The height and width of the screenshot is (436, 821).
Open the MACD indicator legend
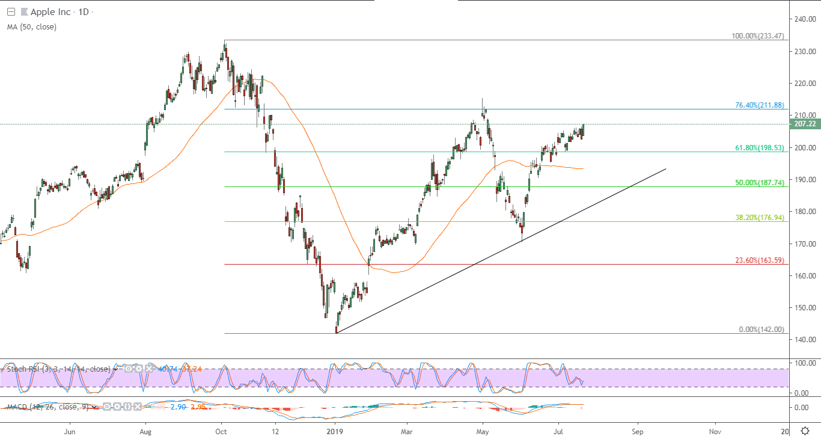tap(47, 407)
